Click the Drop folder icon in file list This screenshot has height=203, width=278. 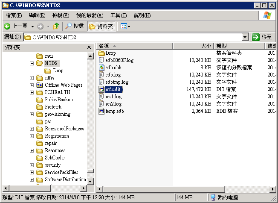pos(101,53)
